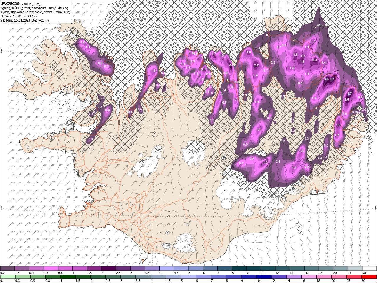Select upper legend swatch between 8 and 9
The width and height of the screenshot is (377, 283).
pos(239,269)
